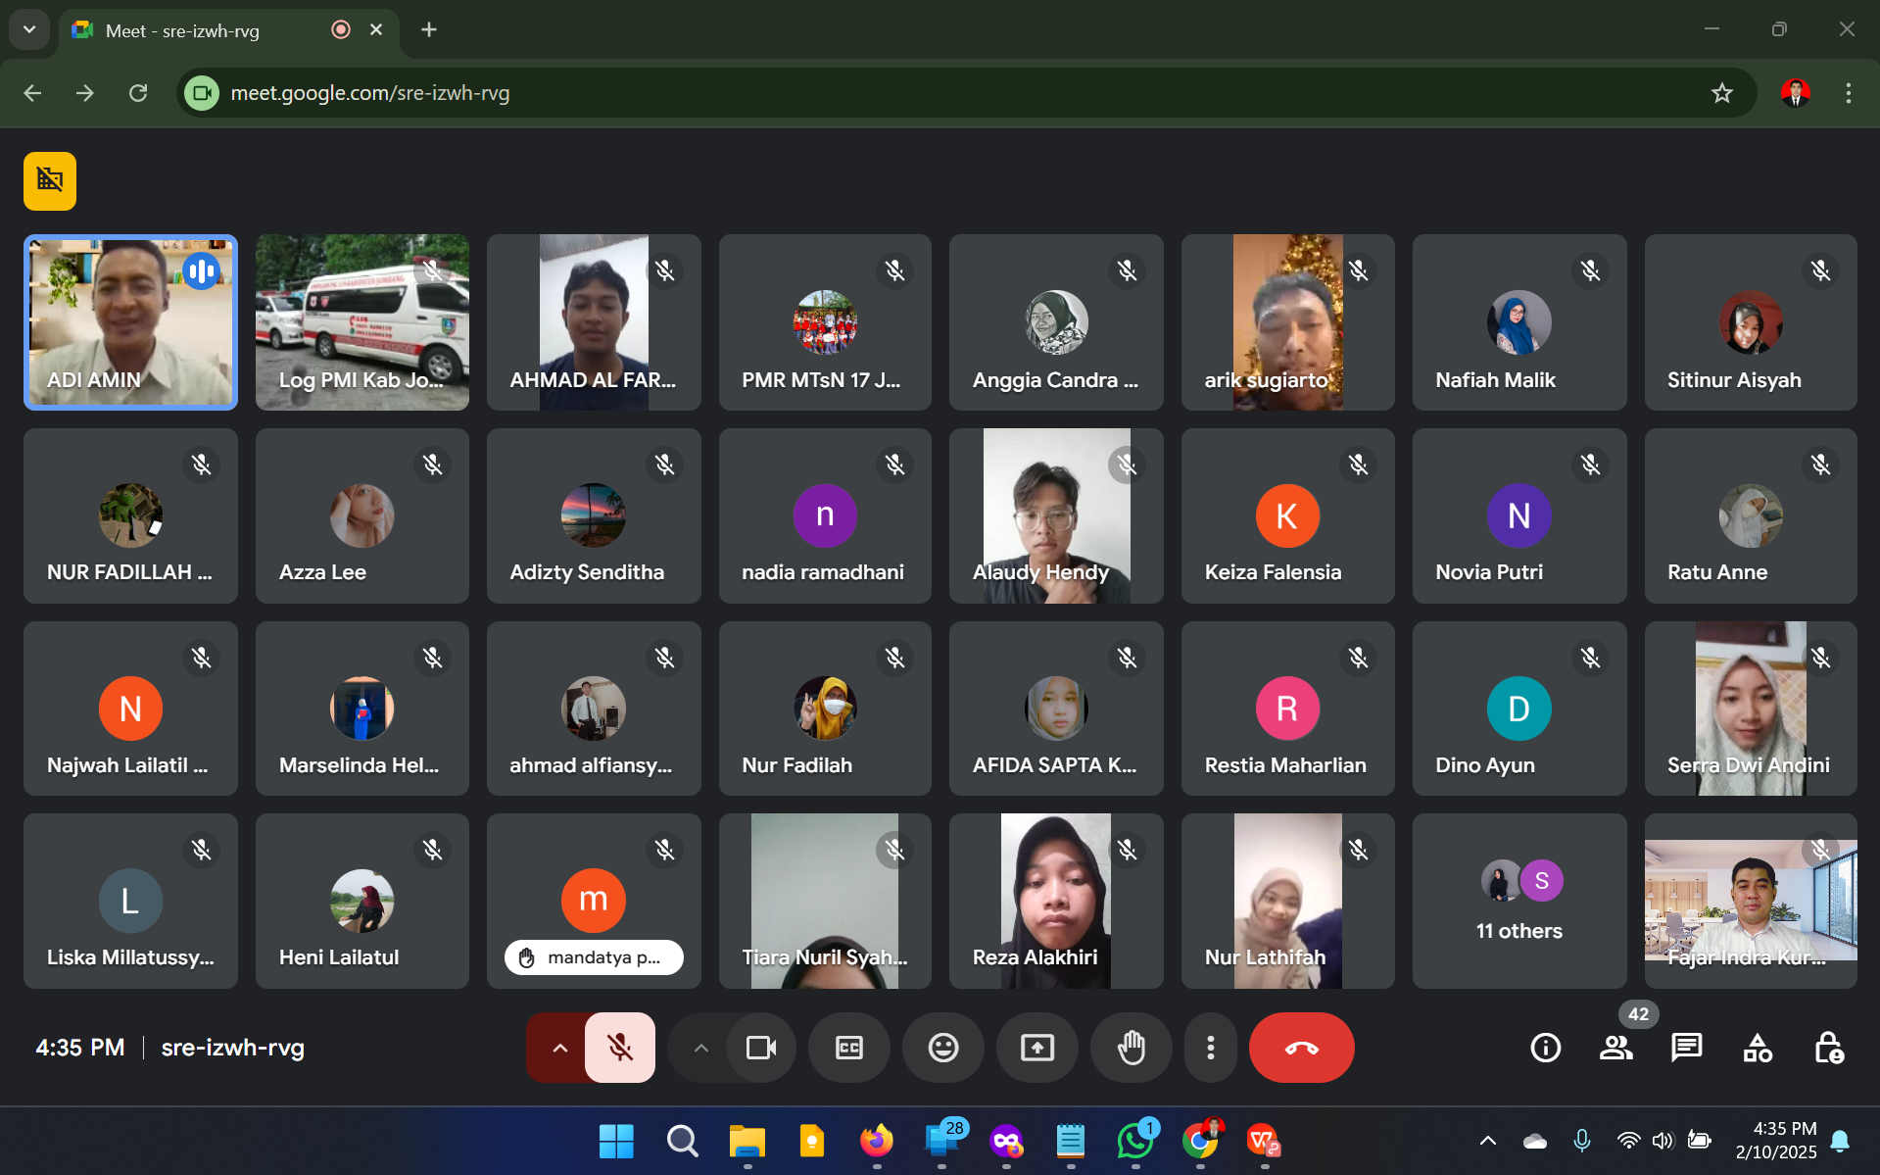The height and width of the screenshot is (1175, 1880).
Task: Unmute the microphone in the call bar
Action: click(619, 1048)
